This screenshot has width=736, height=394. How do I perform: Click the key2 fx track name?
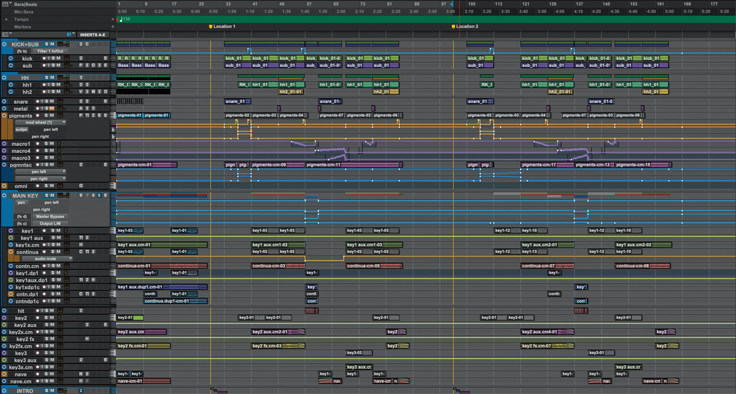[26, 339]
